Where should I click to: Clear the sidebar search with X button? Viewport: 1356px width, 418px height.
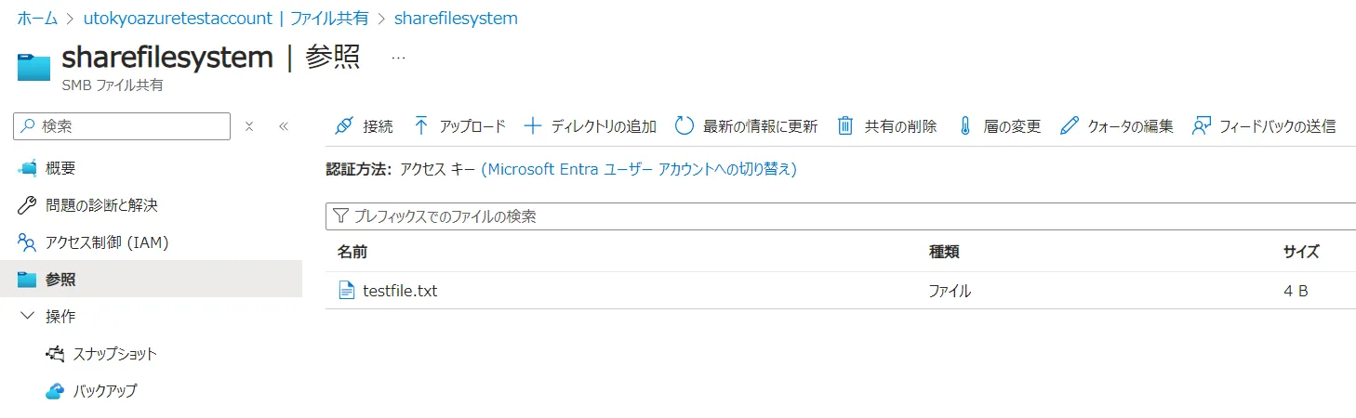click(249, 126)
